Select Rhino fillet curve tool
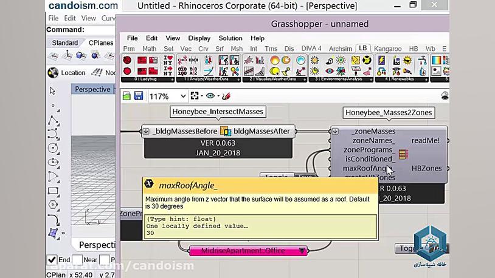The image size is (495, 278). click(53, 219)
